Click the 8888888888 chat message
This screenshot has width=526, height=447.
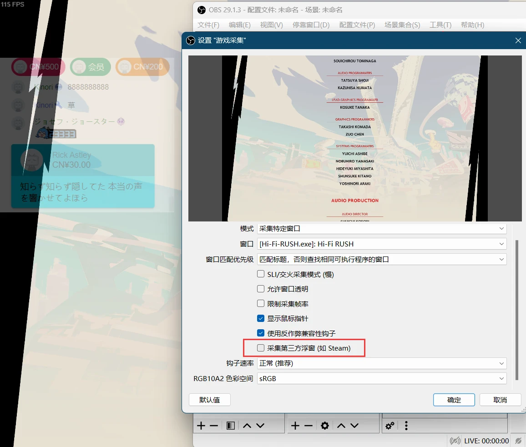click(x=88, y=87)
